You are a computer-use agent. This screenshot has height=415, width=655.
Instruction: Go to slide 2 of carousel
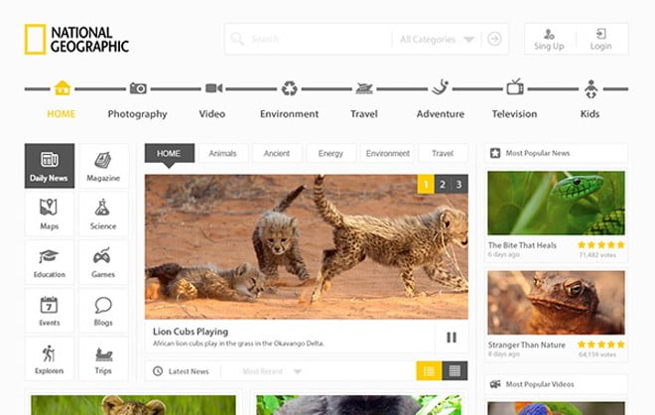click(442, 184)
